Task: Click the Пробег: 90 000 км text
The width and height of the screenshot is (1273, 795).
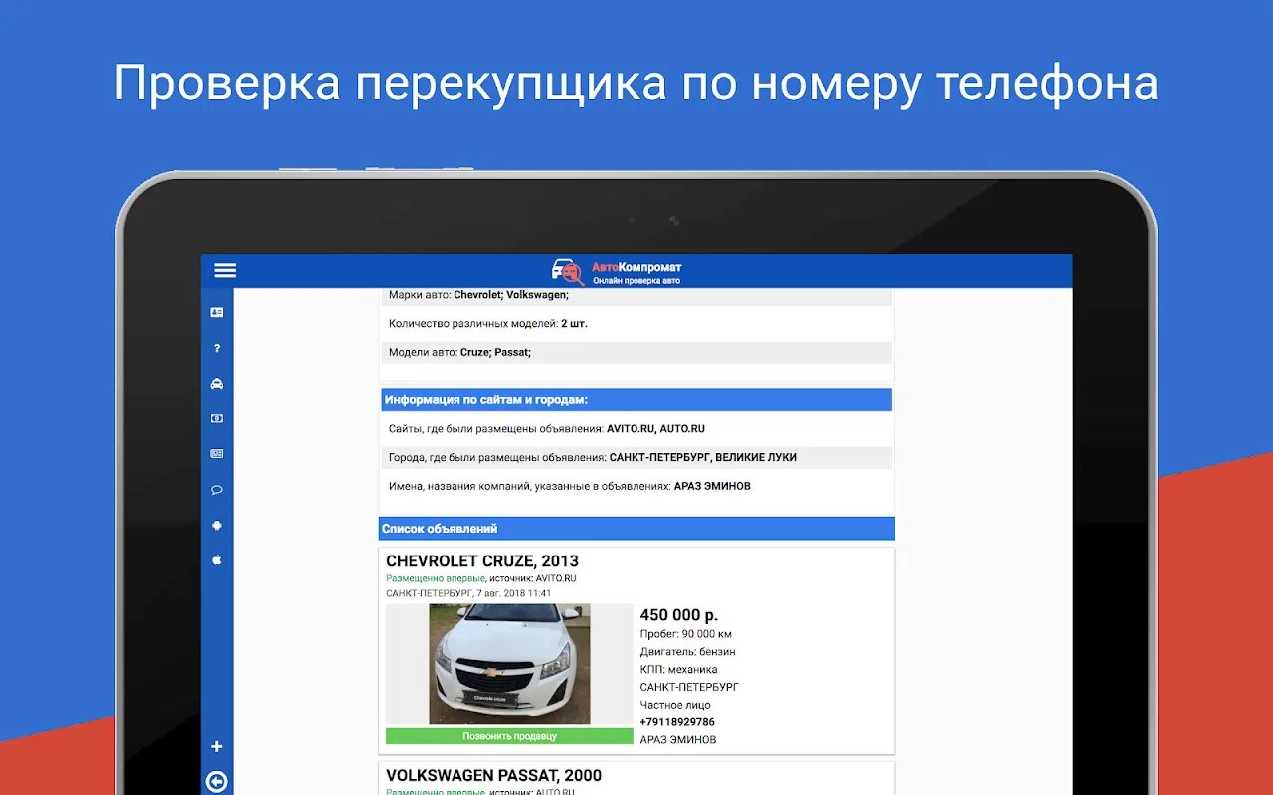Action: [x=686, y=634]
